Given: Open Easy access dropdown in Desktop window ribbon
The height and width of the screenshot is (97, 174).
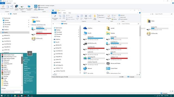Looking at the screenshot, I should [x=101, y=17].
